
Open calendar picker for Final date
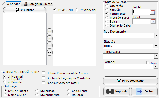(153, 21)
